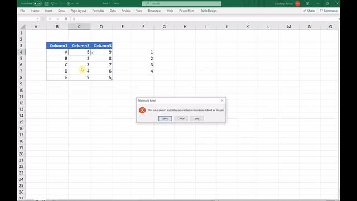
Task: Open the Home tab
Action: coord(35,11)
